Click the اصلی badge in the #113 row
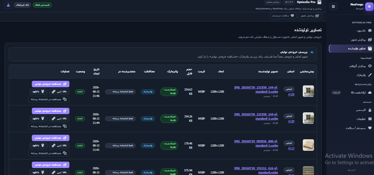Screen dimensions: 374x175 coord(289,143)
